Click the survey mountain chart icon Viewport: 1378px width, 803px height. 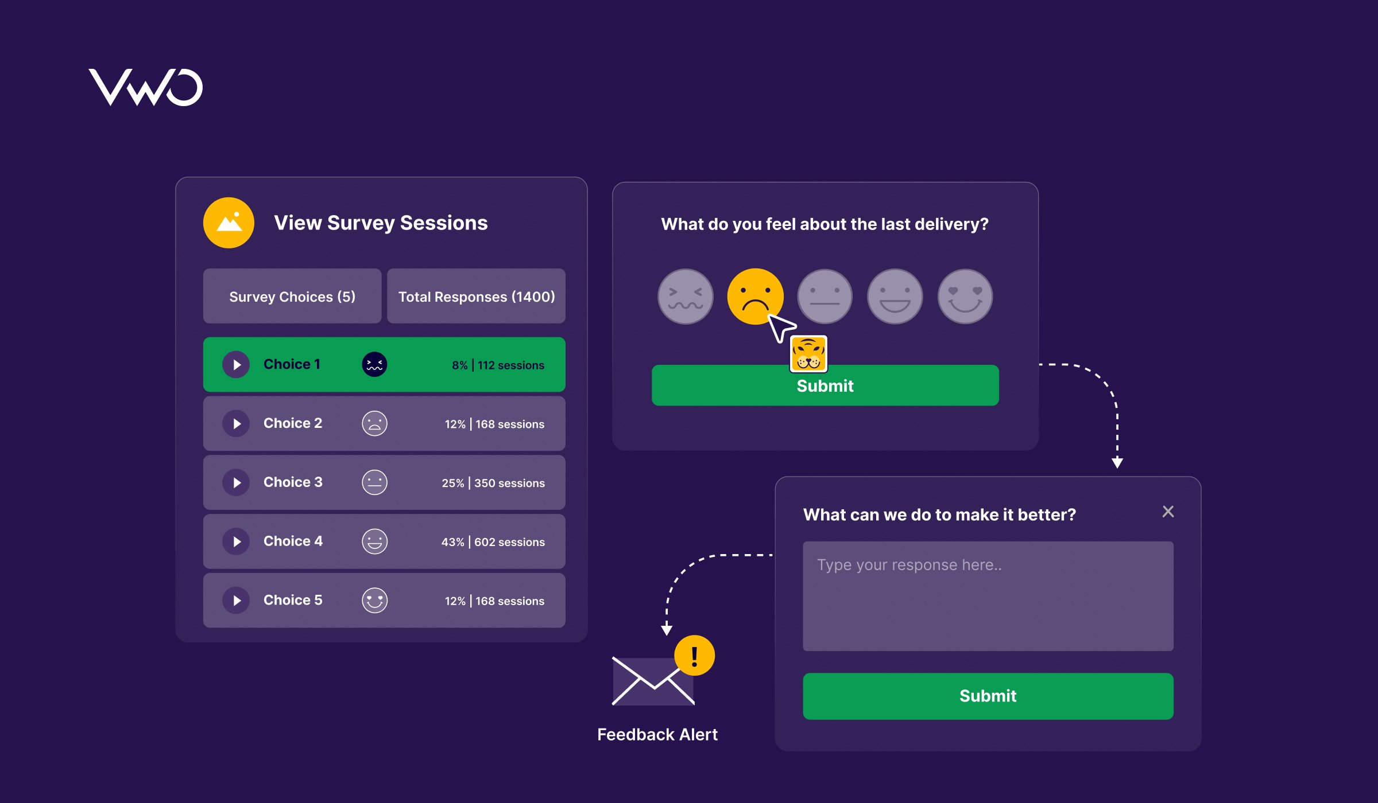(x=227, y=223)
